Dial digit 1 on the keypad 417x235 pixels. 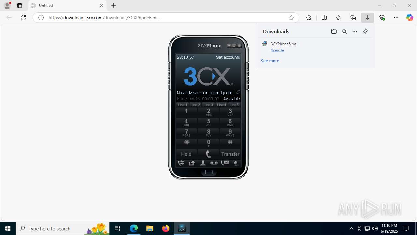point(186,112)
